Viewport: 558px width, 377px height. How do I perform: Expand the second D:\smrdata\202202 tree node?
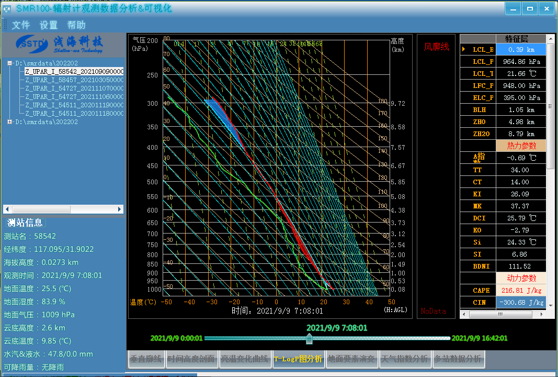pos(9,121)
